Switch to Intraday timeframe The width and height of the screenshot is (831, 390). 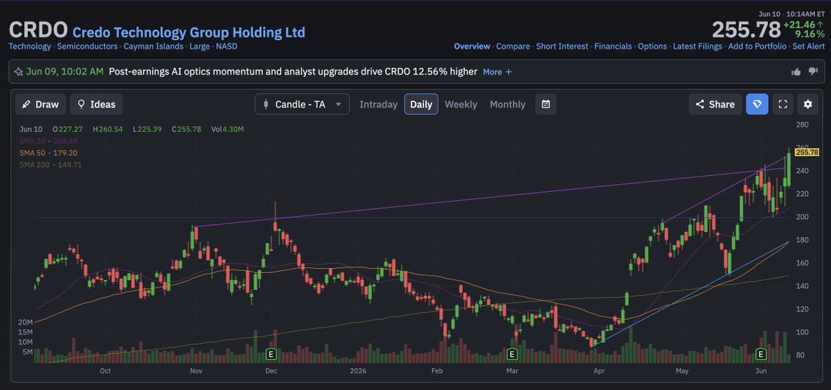pos(378,104)
